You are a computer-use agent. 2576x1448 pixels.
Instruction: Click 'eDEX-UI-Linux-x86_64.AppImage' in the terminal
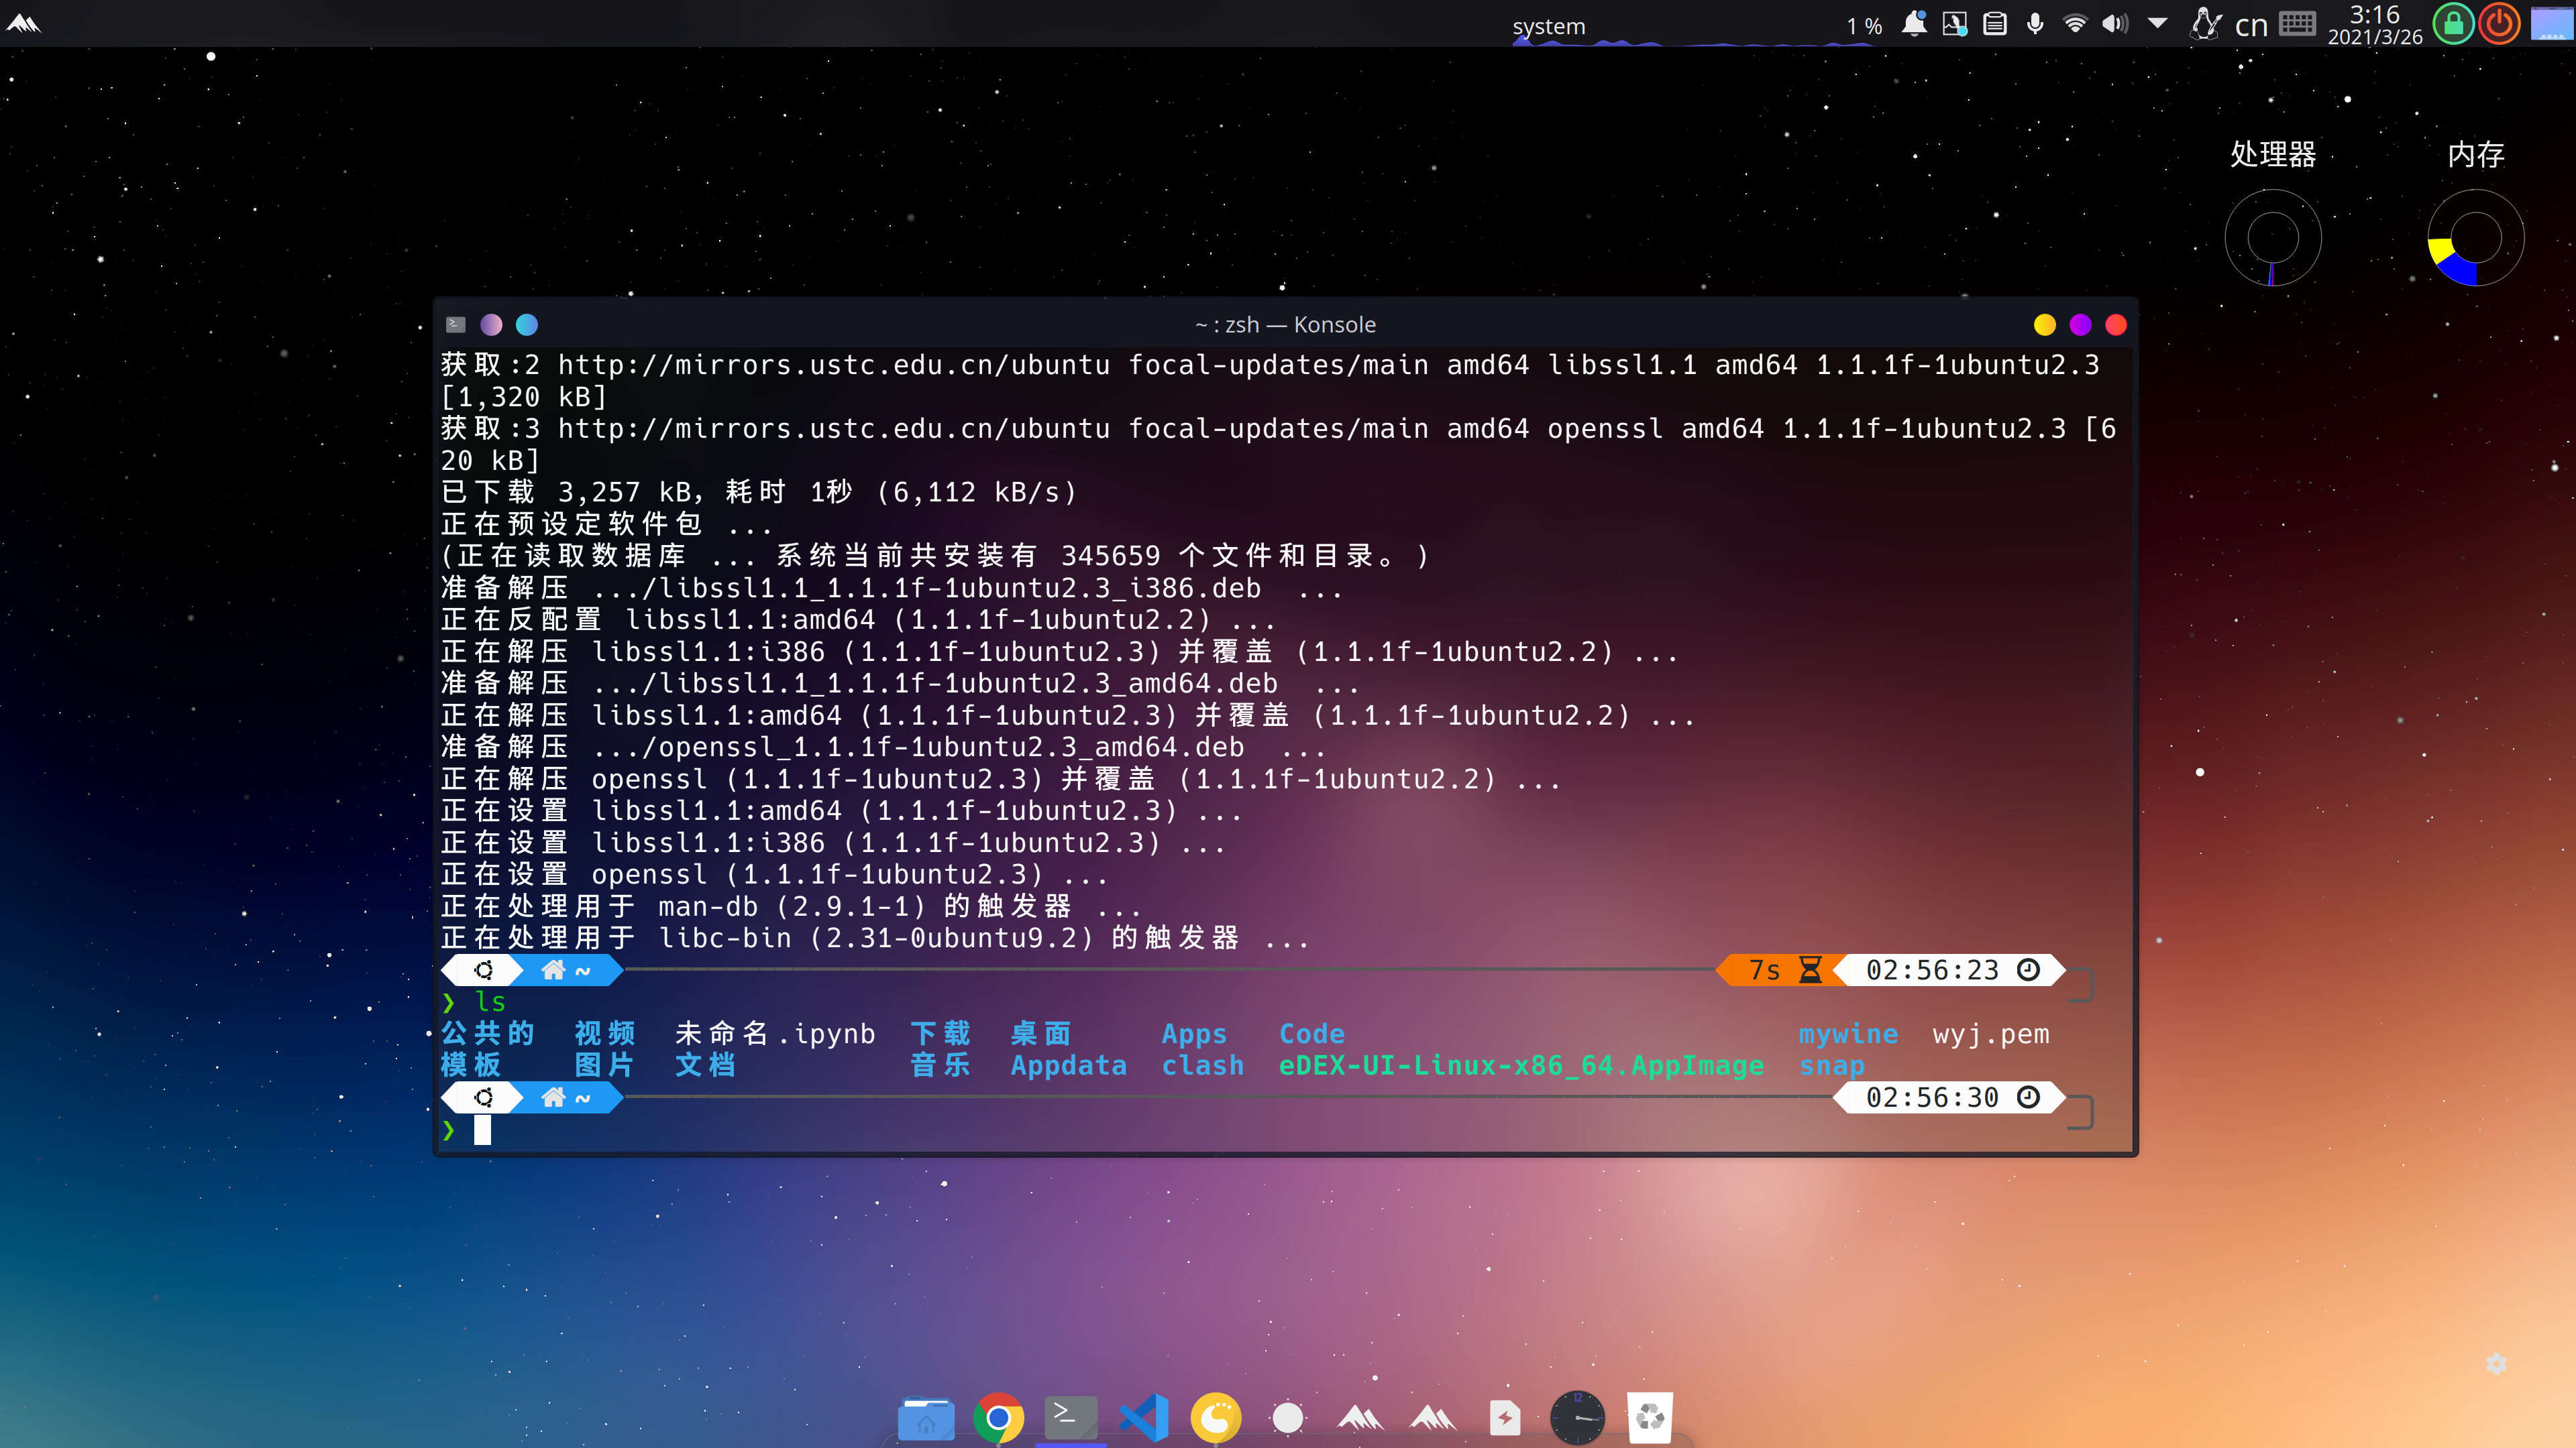(x=1521, y=1067)
